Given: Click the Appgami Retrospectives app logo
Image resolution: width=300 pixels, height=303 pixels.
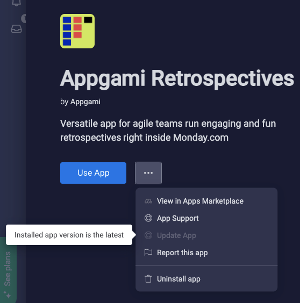Looking at the screenshot, I should [x=77, y=31].
